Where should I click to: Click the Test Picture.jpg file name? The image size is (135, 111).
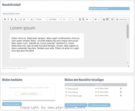click(75, 96)
